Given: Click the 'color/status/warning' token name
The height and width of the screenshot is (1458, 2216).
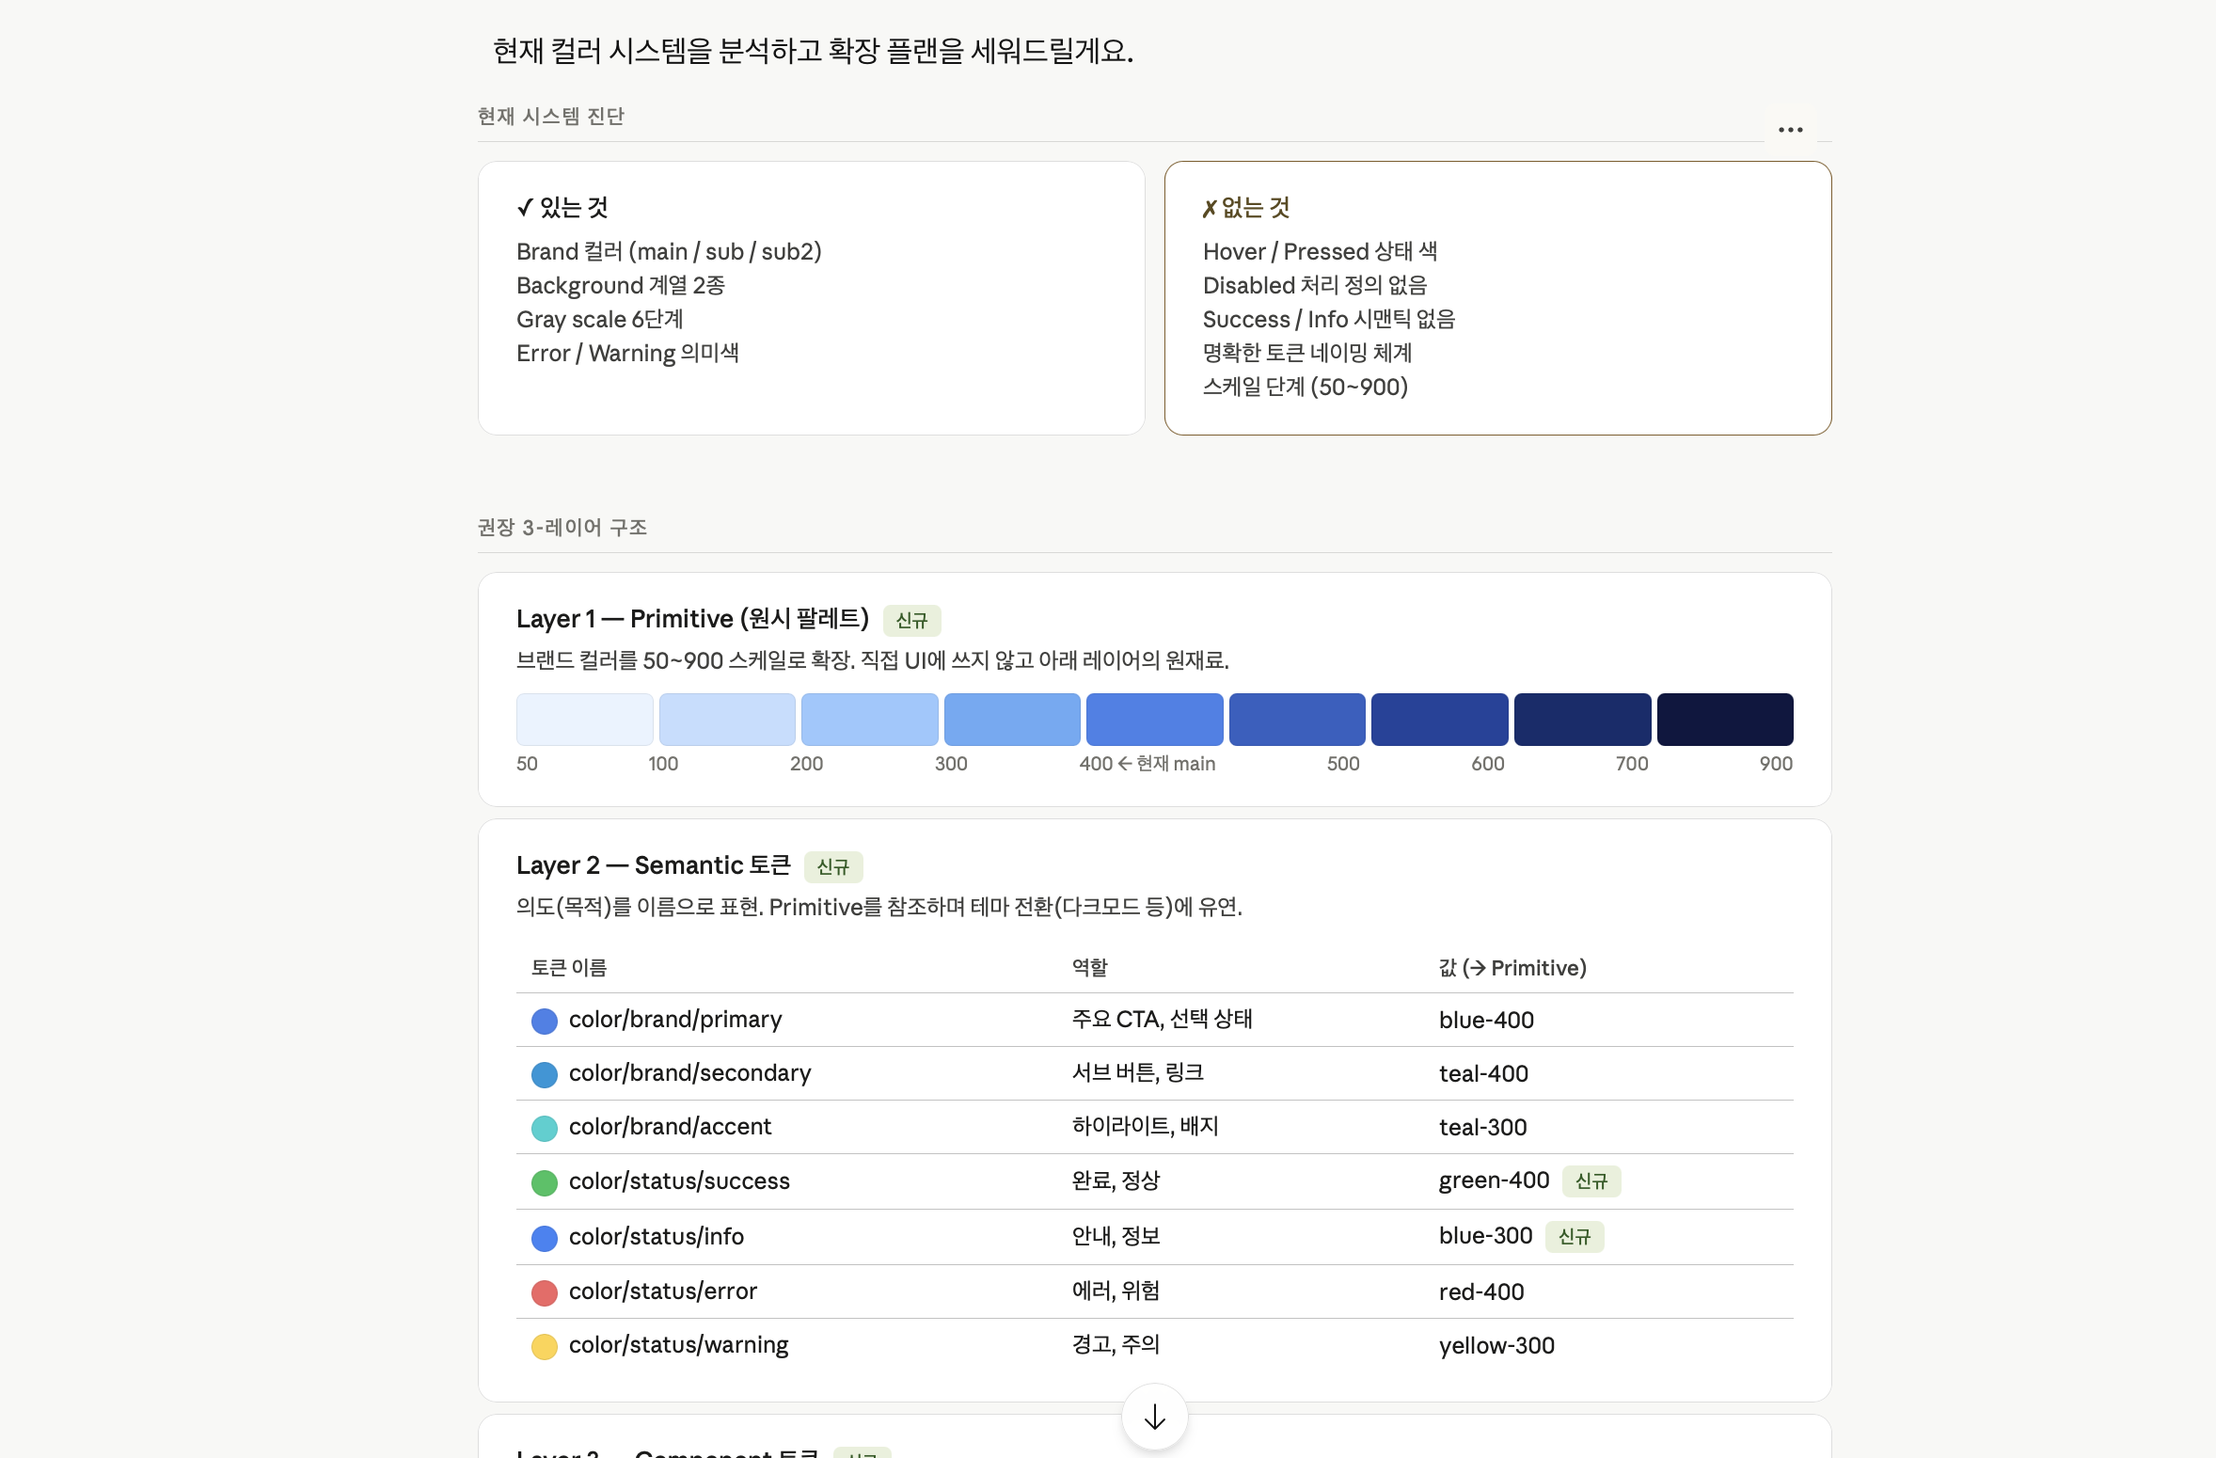Looking at the screenshot, I should click(679, 1345).
